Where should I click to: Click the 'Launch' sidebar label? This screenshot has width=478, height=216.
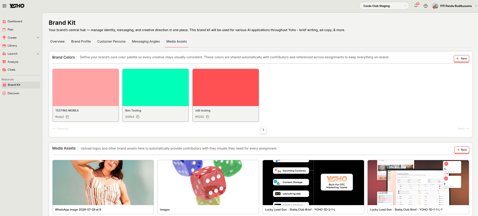click(x=13, y=54)
